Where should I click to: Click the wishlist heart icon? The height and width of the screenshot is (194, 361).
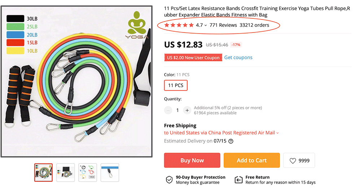coord(293,161)
